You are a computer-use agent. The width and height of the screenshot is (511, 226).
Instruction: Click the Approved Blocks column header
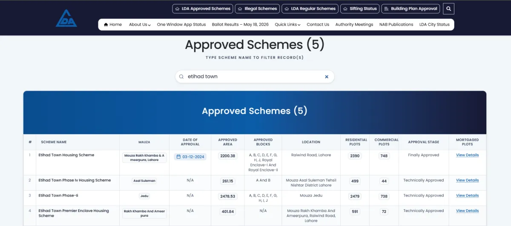263,142
